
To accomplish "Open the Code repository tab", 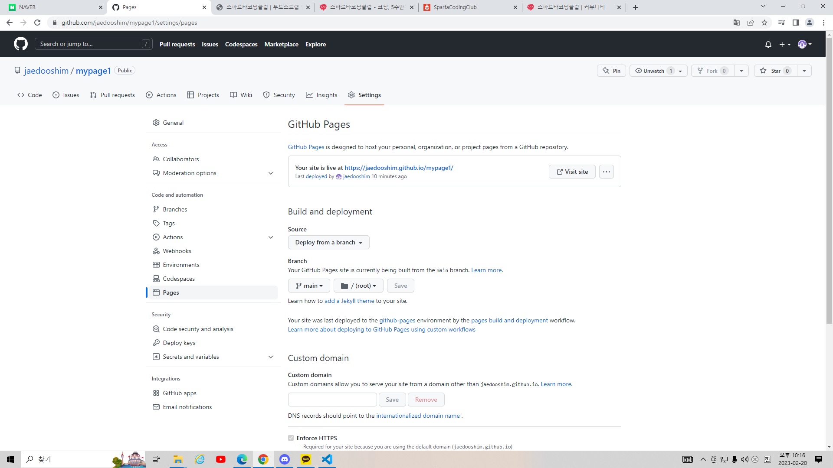I will [30, 95].
